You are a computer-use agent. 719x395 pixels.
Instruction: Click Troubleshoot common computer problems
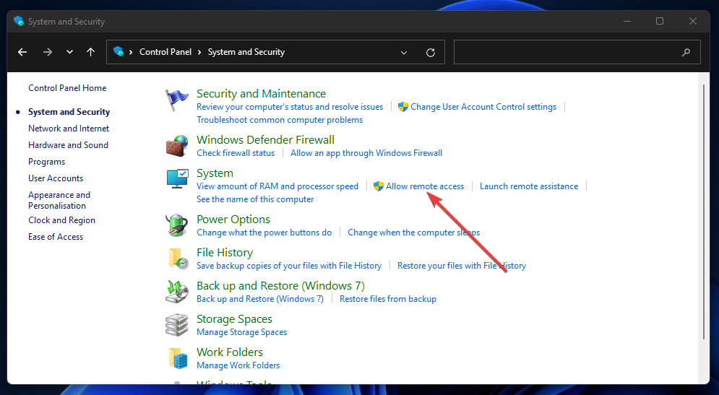[280, 120]
